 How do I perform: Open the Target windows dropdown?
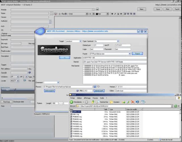pos(80,41)
